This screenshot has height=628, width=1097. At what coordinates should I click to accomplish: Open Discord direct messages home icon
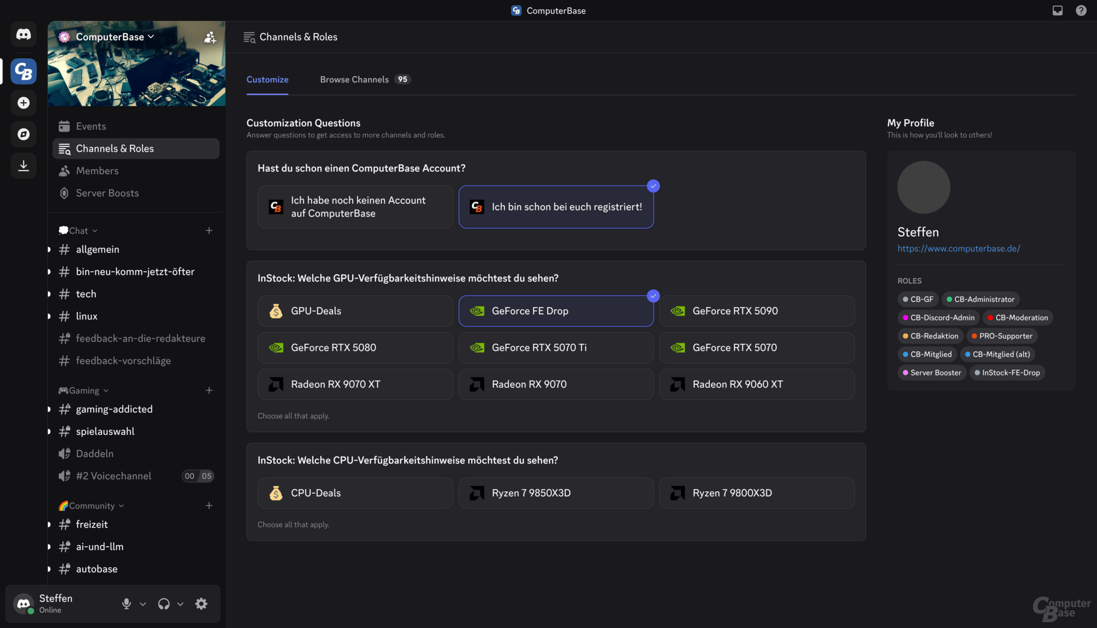[x=23, y=34]
